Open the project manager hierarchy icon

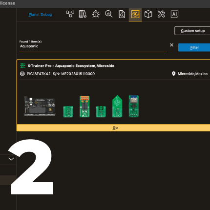(70, 14)
